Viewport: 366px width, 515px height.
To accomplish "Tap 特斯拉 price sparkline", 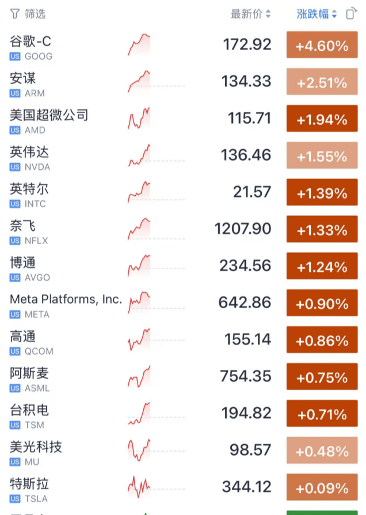I will (x=139, y=487).
